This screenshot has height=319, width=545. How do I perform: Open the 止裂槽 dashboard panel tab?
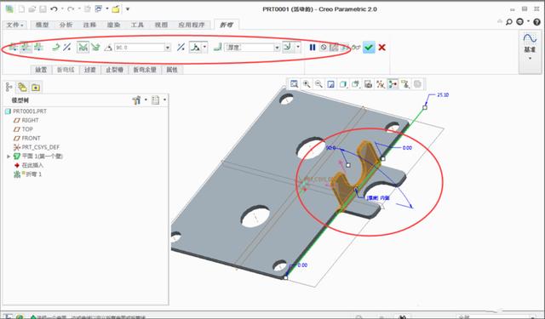coord(114,70)
